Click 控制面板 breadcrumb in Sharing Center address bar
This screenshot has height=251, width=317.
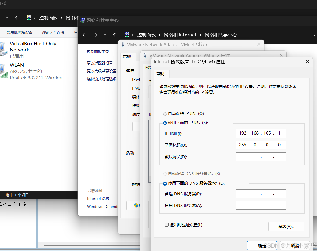(x=146, y=35)
